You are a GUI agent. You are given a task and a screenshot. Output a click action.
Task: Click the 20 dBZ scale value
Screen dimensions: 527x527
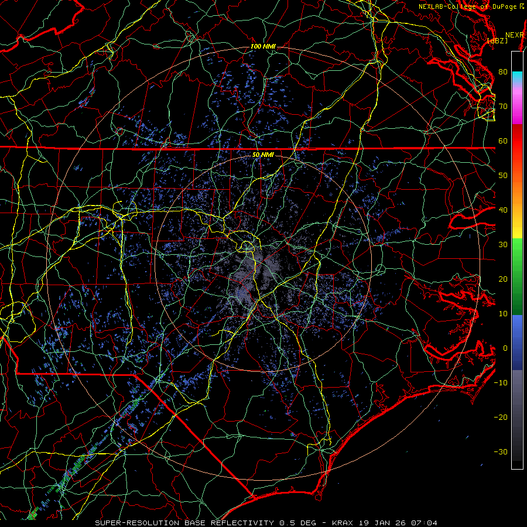point(503,279)
